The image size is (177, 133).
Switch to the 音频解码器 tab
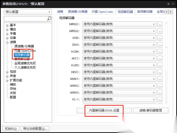[144, 12]
